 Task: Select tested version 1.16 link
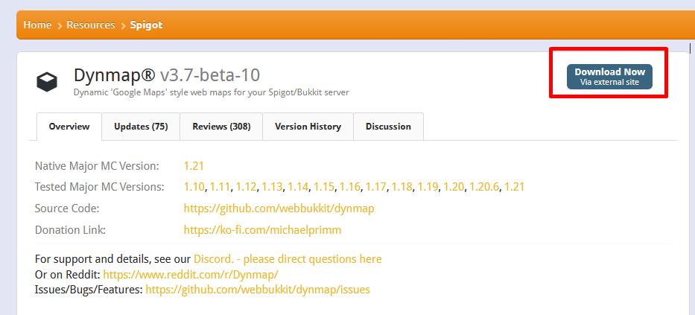tap(350, 187)
